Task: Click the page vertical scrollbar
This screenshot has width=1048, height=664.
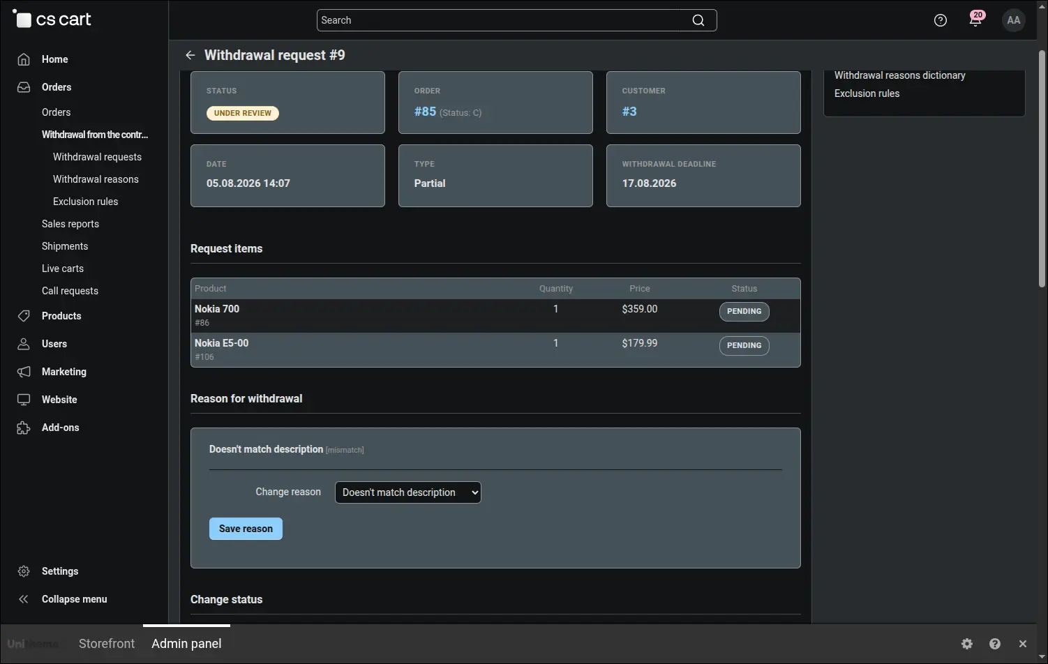Action: (x=1042, y=167)
